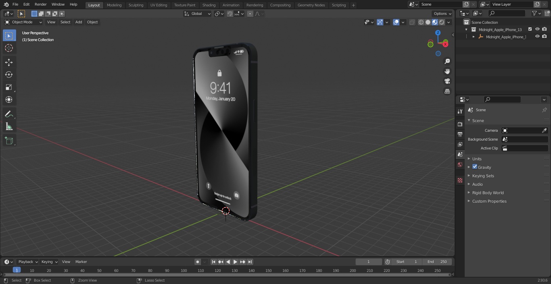Screen dimensions: 551x284
Task: Select the Cursor tool in the left toolbar
Action: point(9,48)
